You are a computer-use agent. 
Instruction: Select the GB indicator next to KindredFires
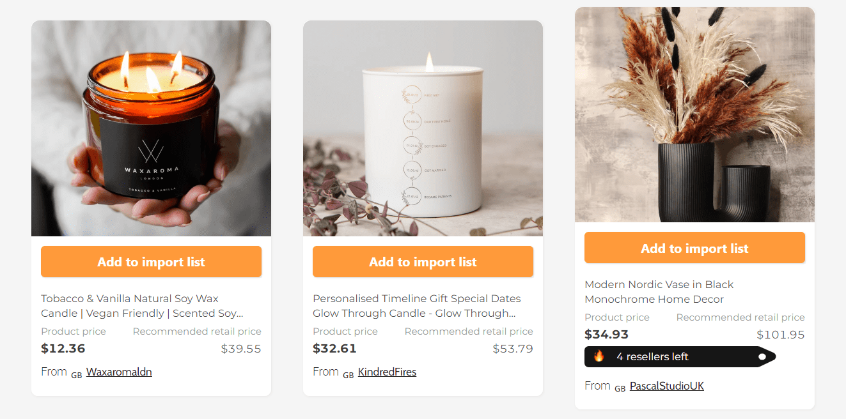pyautogui.click(x=347, y=374)
